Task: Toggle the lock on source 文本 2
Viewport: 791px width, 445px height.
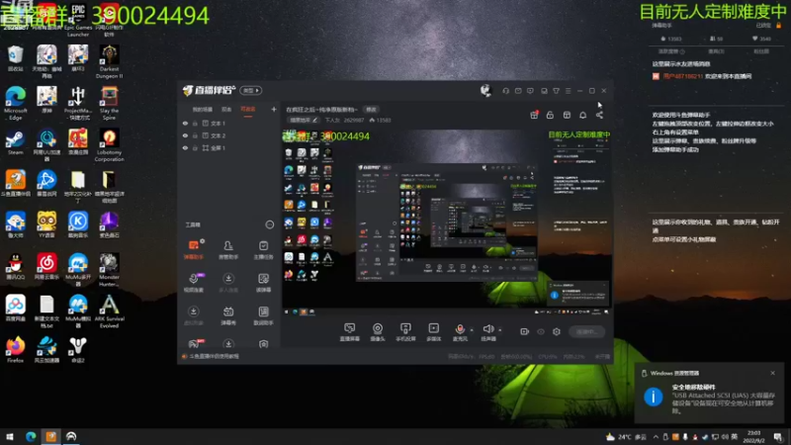Action: [195, 135]
